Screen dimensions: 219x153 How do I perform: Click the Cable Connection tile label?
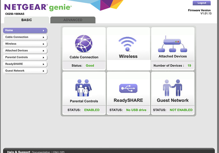click(84, 57)
